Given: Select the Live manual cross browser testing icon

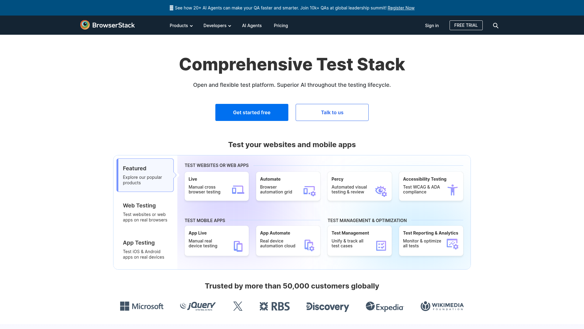Looking at the screenshot, I should coord(238,189).
